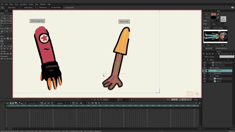Viewport: 235px width, 132px height.
Task: Hide the Hand_R image layer
Action: click(205, 78)
